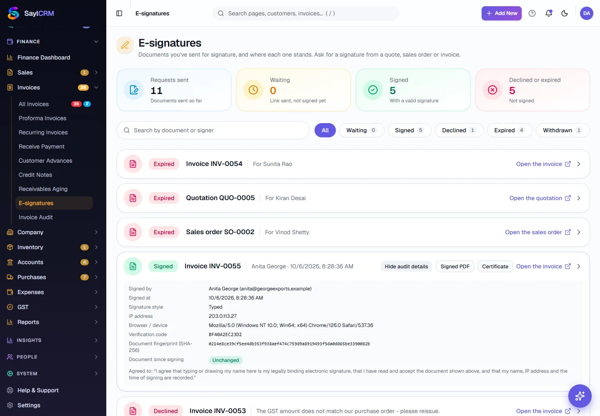This screenshot has height=416, width=600.
Task: Filter by Withdrawn status
Action: coord(562,130)
